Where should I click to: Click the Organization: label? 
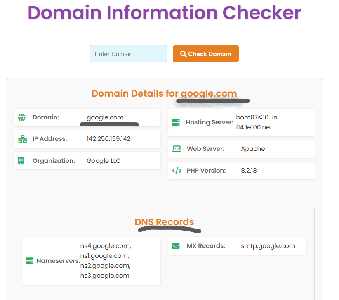click(54, 161)
